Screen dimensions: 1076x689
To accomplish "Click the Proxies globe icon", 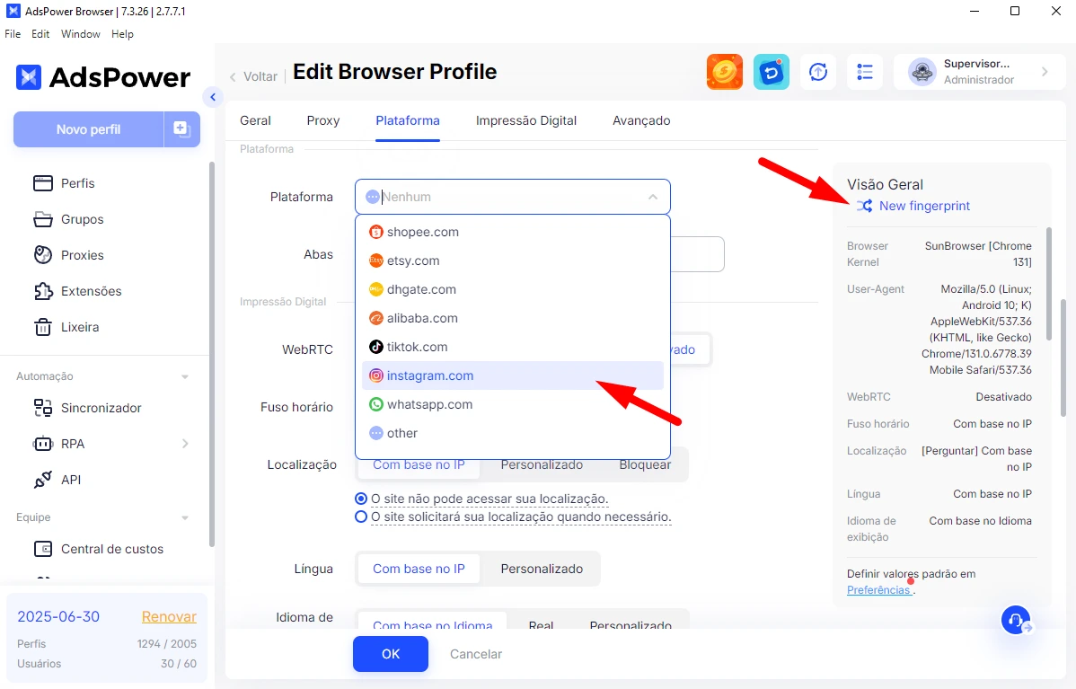I will click(42, 254).
